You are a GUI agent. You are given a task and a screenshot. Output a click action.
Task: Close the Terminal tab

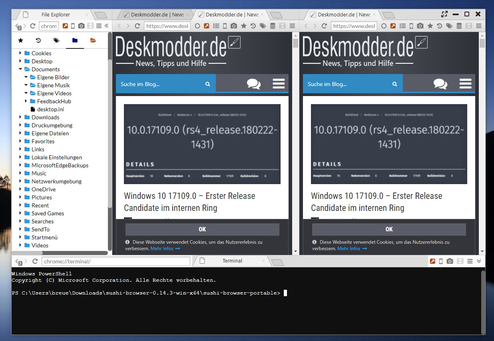tap(263, 261)
